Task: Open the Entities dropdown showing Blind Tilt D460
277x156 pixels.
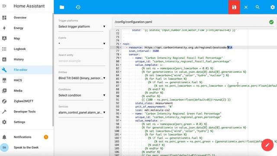Action: click(82, 78)
